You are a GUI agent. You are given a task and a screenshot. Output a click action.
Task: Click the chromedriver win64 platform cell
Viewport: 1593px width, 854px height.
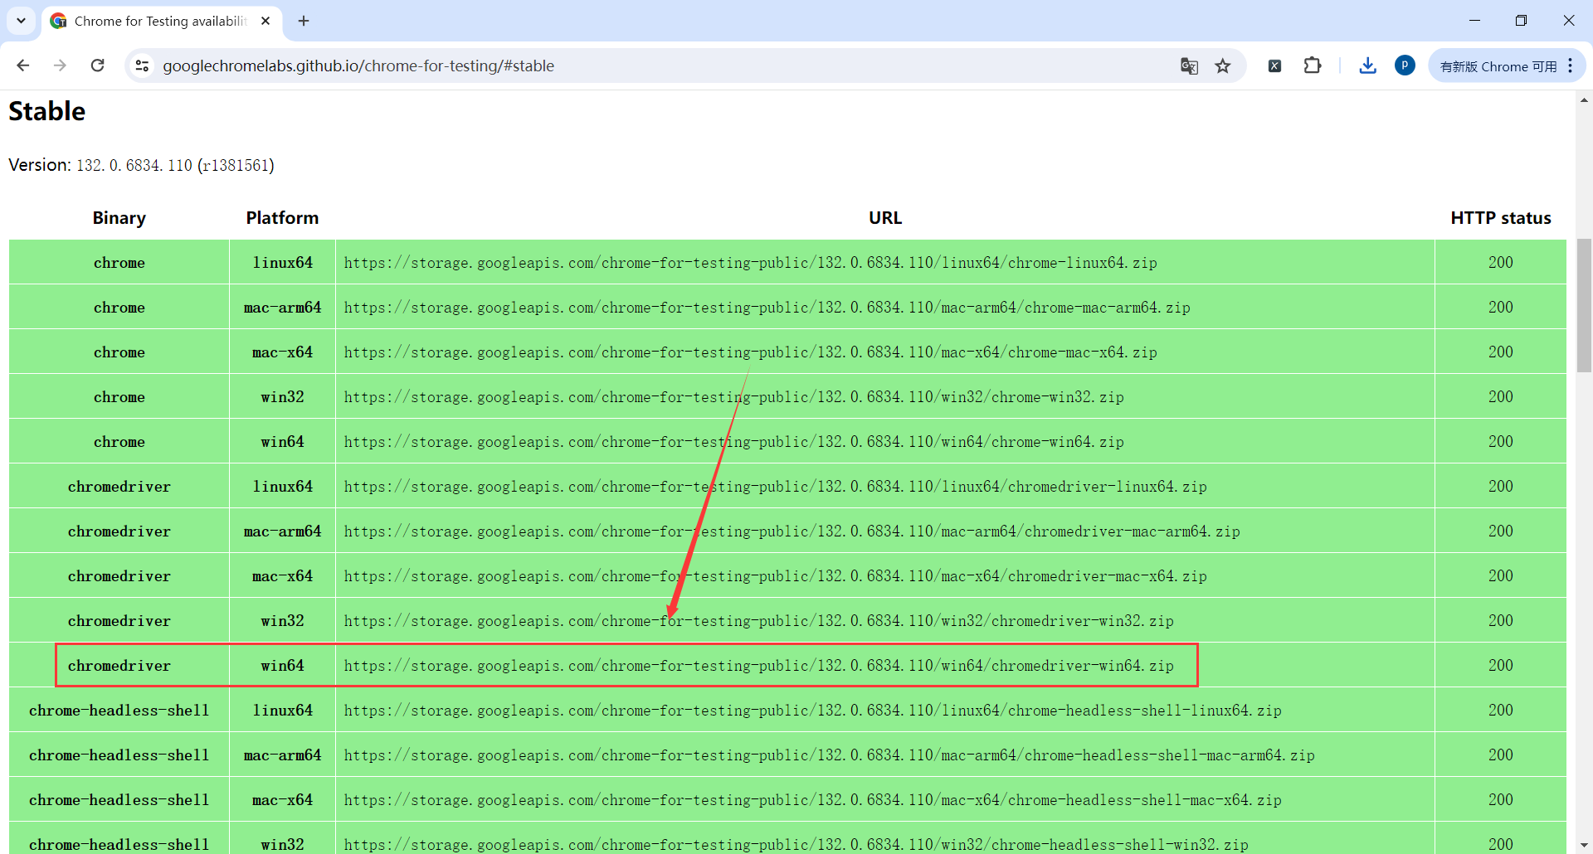pyautogui.click(x=283, y=666)
